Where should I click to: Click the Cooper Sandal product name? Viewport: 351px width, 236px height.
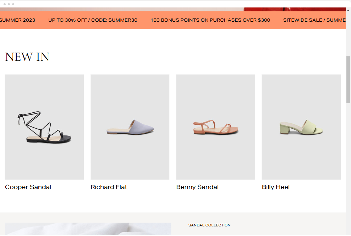click(28, 187)
